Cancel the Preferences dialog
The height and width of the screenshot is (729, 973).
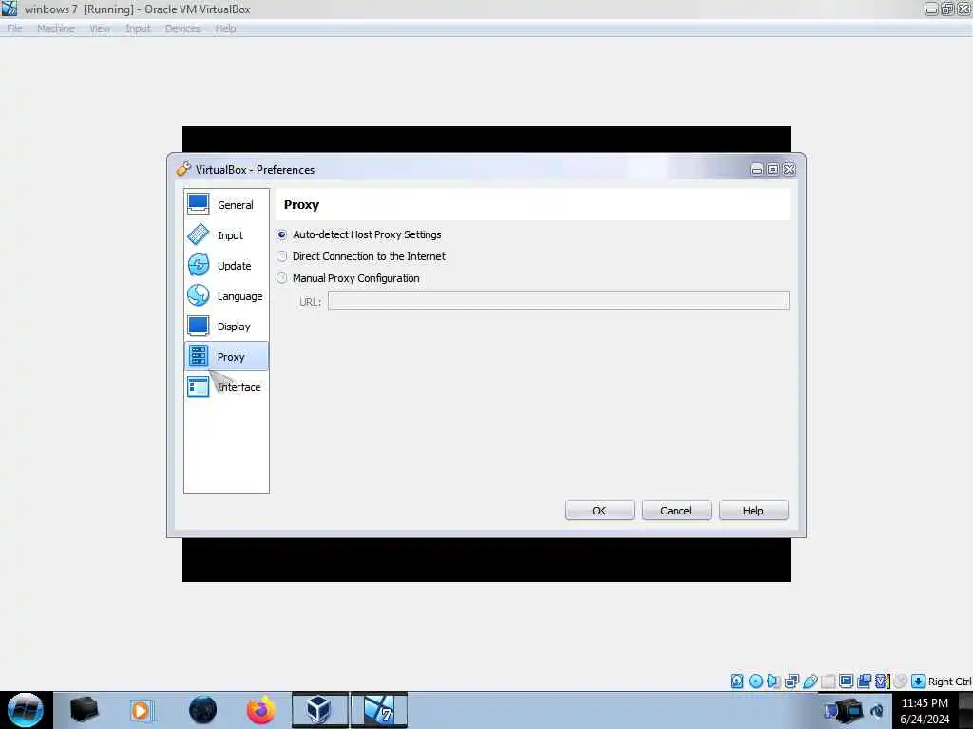point(677,510)
